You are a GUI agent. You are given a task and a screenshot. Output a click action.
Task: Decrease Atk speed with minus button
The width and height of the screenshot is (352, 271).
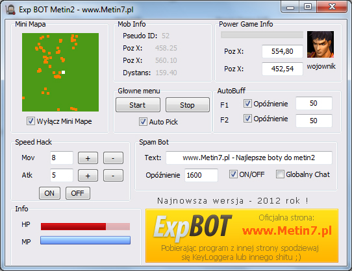click(113, 176)
